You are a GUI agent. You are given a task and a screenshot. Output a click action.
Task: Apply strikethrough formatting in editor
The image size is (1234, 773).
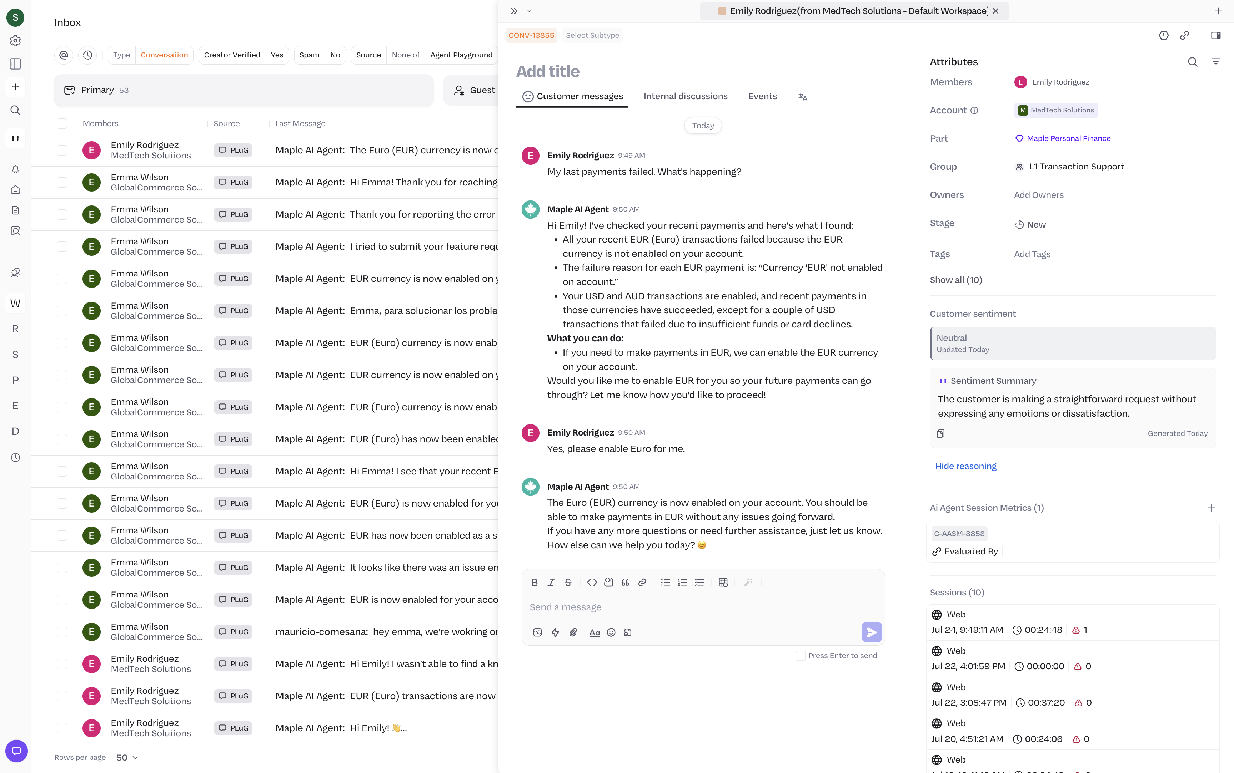point(568,582)
